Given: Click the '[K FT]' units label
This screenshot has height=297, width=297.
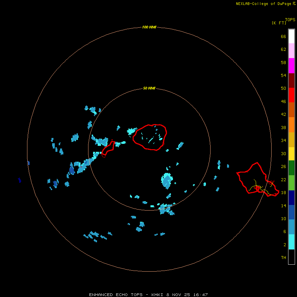Looking at the screenshot, I should pos(279,23).
